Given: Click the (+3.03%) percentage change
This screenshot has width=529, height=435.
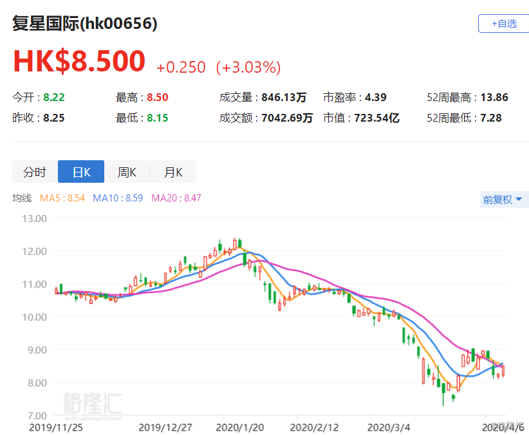Looking at the screenshot, I should [x=248, y=67].
